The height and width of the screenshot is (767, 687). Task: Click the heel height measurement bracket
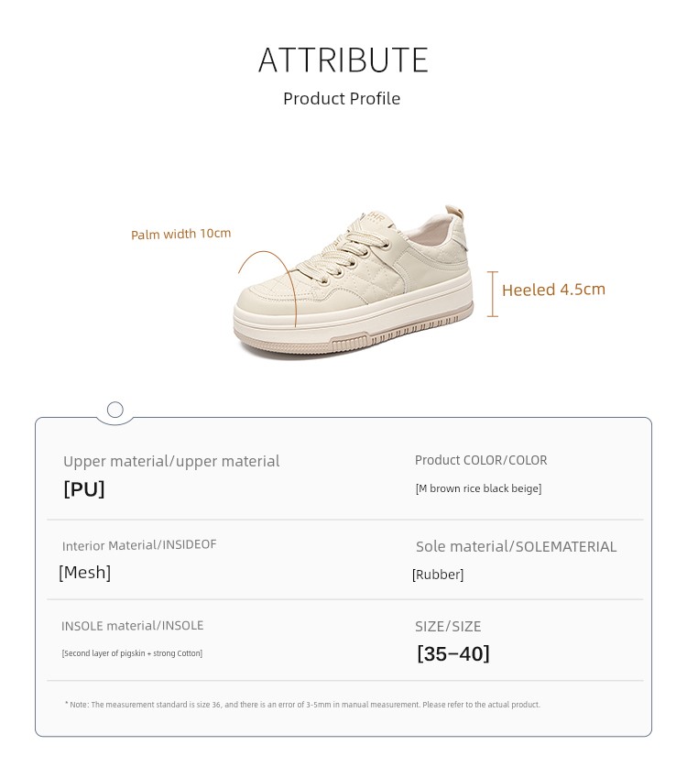[x=492, y=293]
